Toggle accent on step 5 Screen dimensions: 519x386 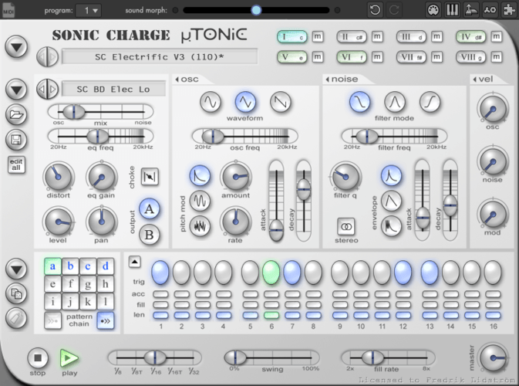tap(250, 294)
